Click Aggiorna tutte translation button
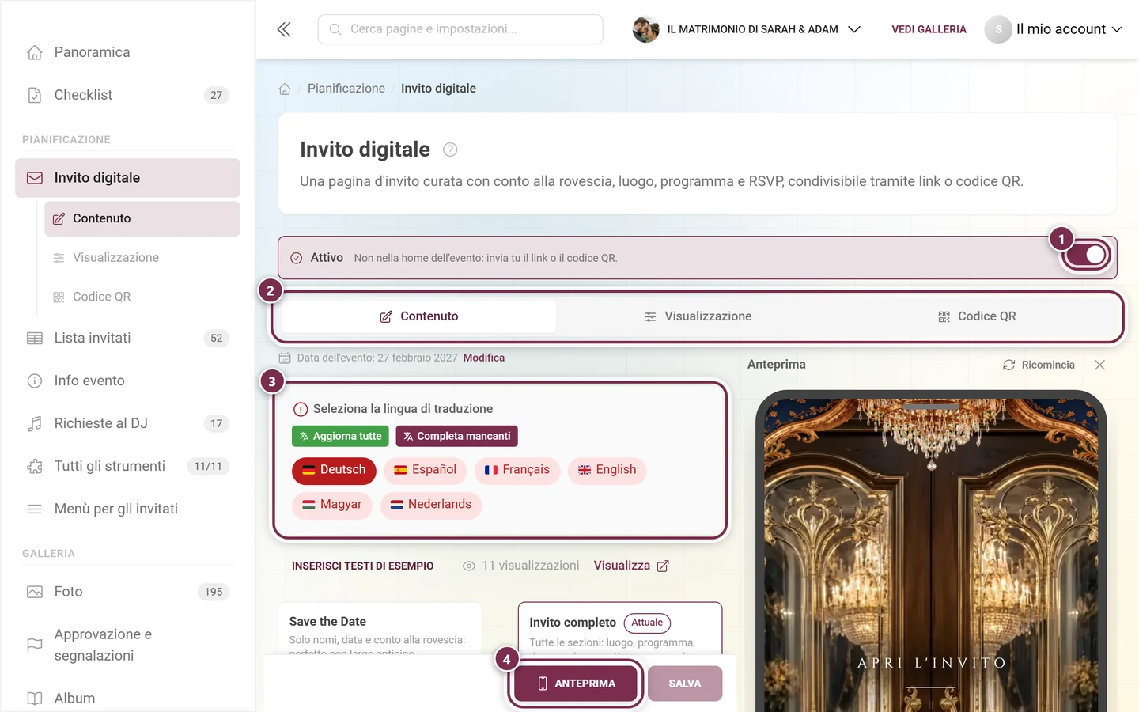The width and height of the screenshot is (1139, 712). click(x=340, y=436)
